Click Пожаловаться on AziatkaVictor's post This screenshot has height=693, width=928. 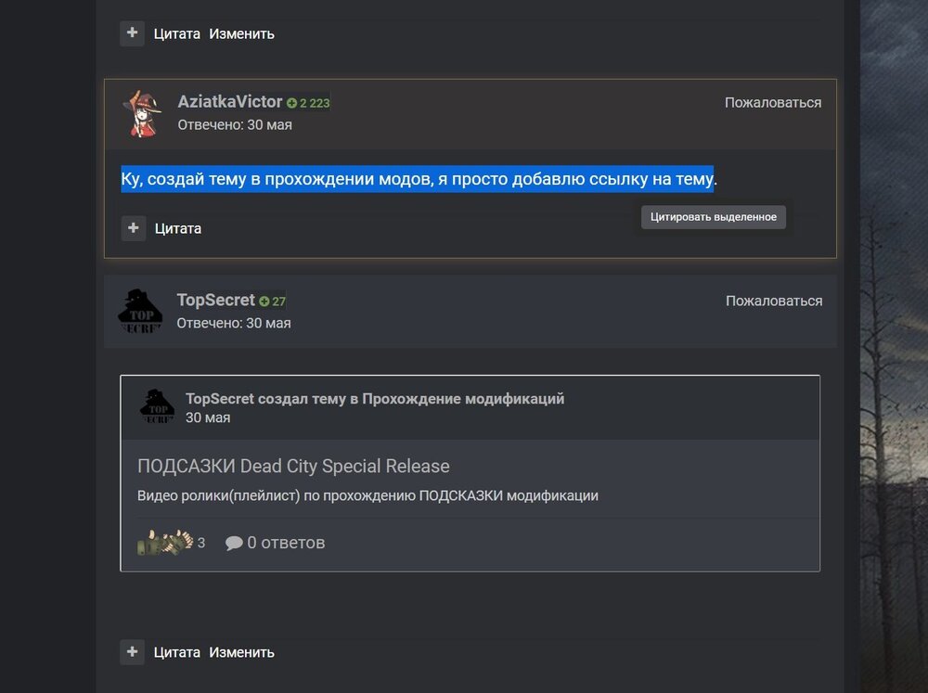click(x=773, y=102)
